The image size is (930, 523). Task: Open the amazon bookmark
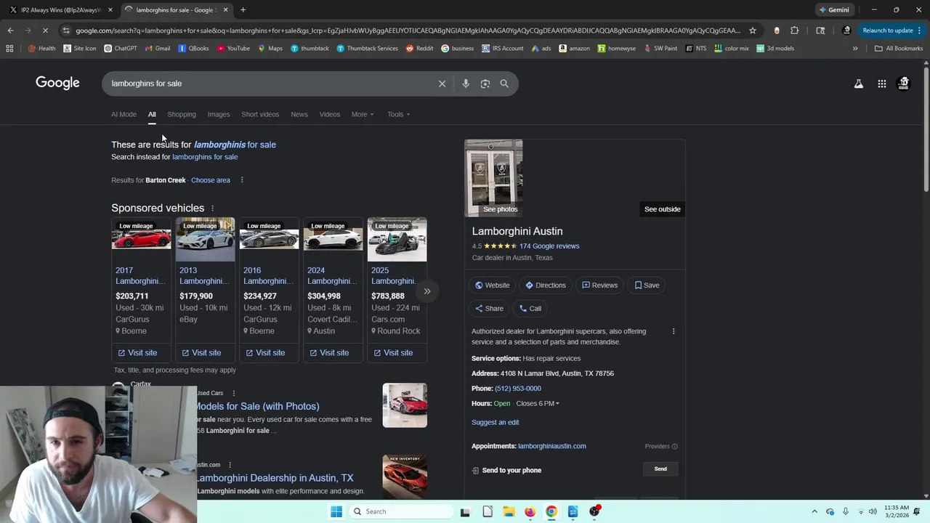pyautogui.click(x=574, y=49)
